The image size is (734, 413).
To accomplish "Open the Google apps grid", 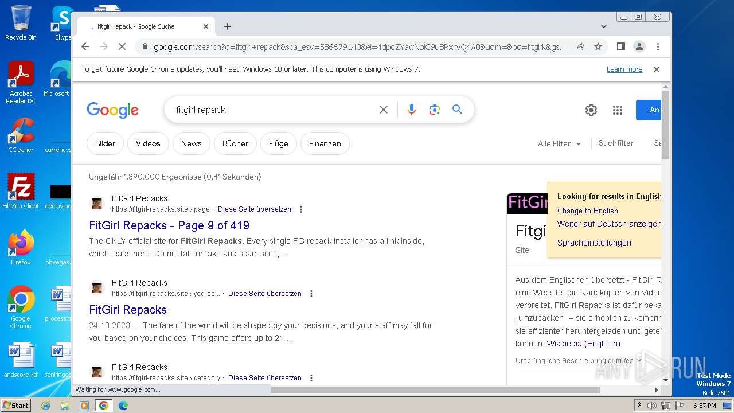I will [x=618, y=110].
